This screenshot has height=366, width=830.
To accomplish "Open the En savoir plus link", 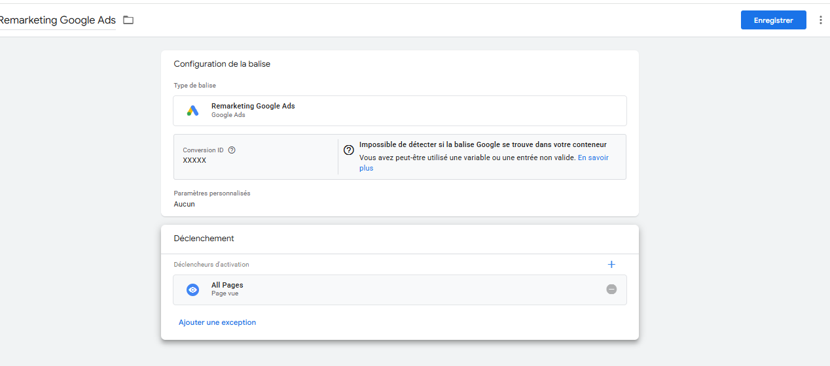I will (484, 163).
